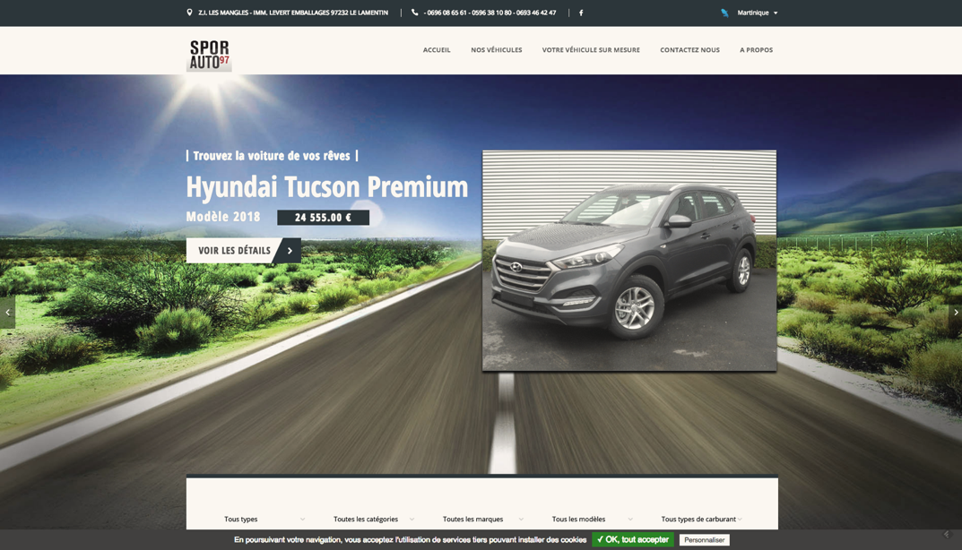Viewport: 962px width, 550px height.
Task: Click the Trouvez la voiture de vos rêves tagline
Action: [272, 156]
